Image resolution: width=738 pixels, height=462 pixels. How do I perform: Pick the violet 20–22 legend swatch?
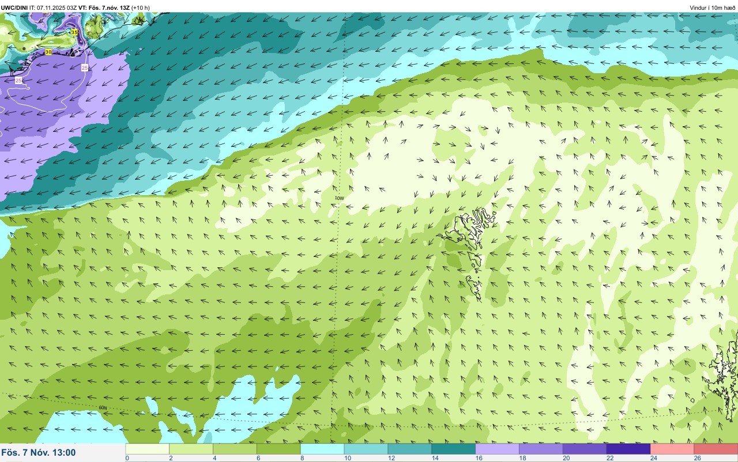coord(585,449)
